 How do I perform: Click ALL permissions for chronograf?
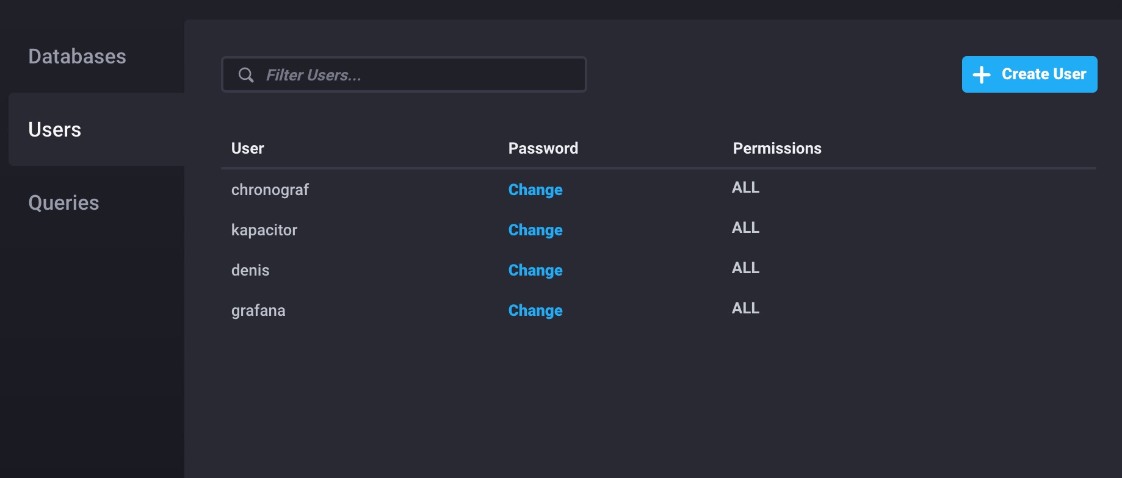click(745, 187)
